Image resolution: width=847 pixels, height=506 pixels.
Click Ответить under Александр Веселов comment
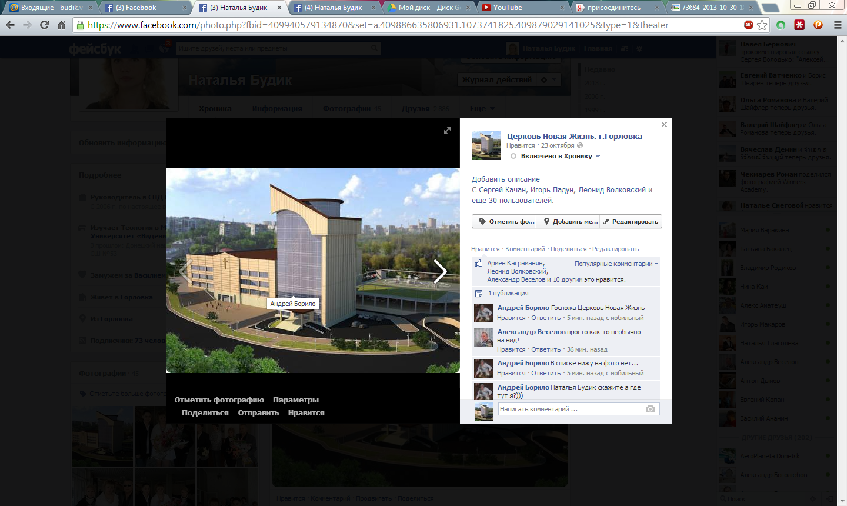[546, 349]
